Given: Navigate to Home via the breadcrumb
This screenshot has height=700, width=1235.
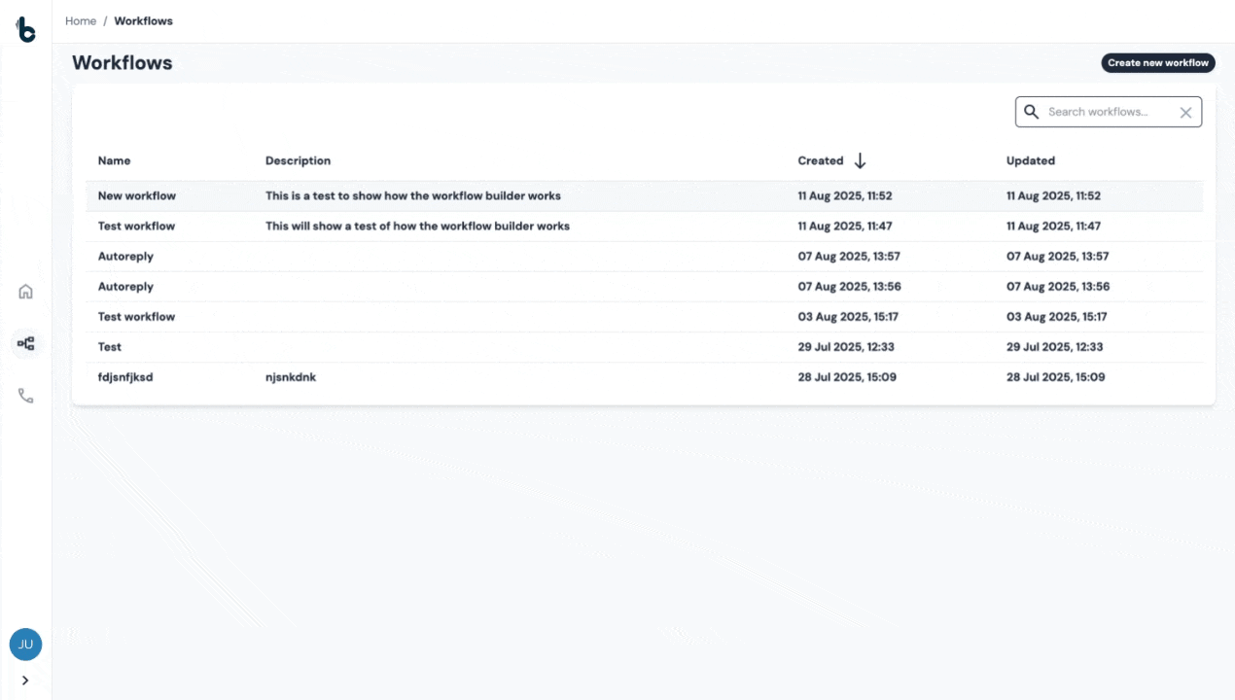Looking at the screenshot, I should tap(81, 20).
